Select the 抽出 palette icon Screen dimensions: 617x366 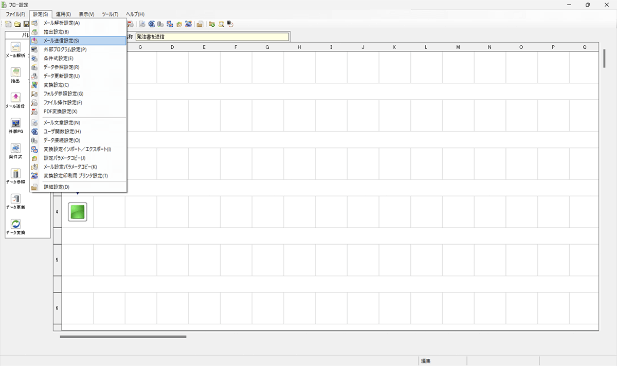[x=15, y=72]
